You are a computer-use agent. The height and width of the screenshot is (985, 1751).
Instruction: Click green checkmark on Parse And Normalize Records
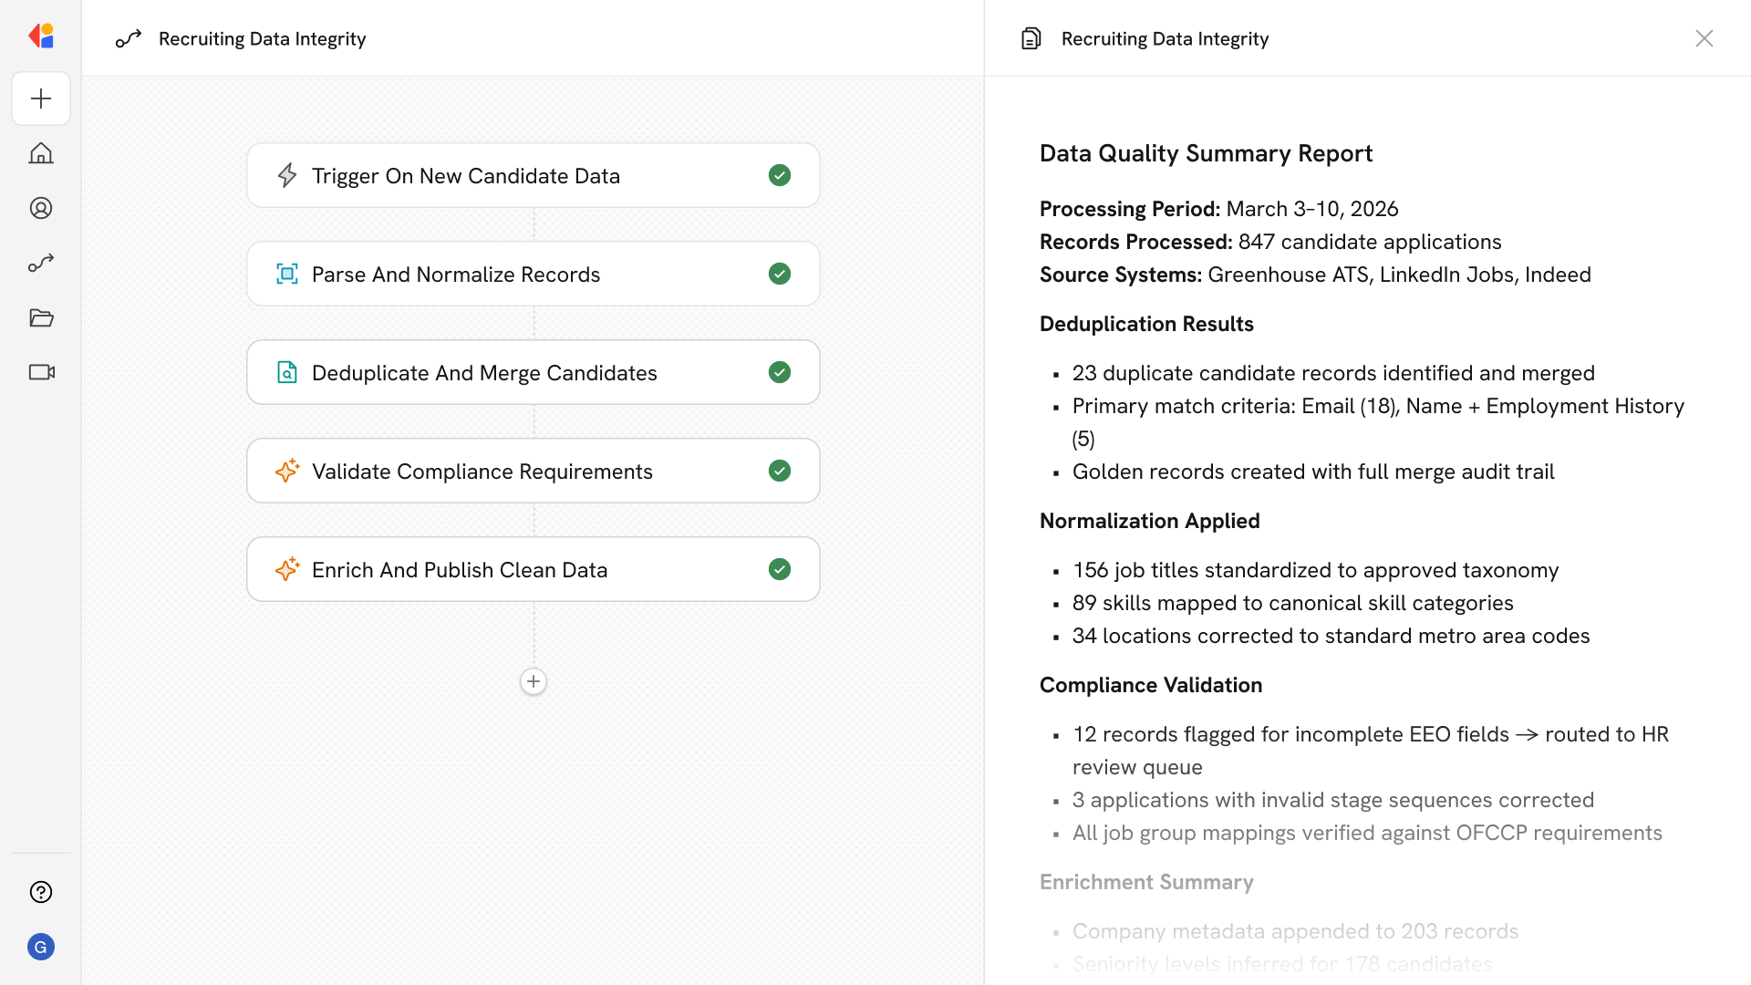click(780, 274)
